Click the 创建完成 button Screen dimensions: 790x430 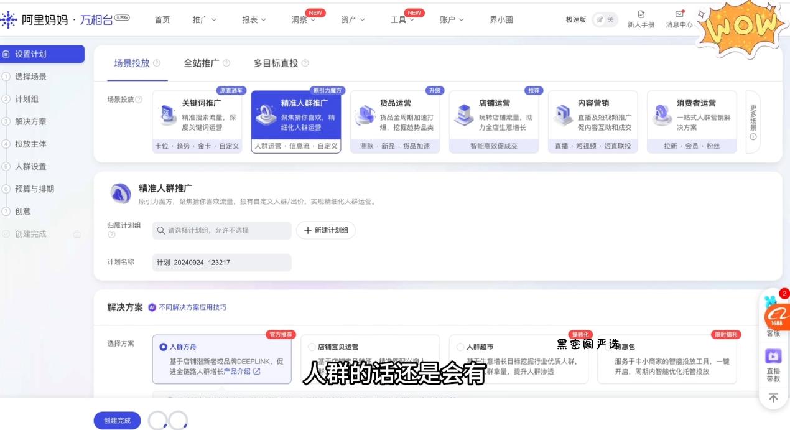118,421
